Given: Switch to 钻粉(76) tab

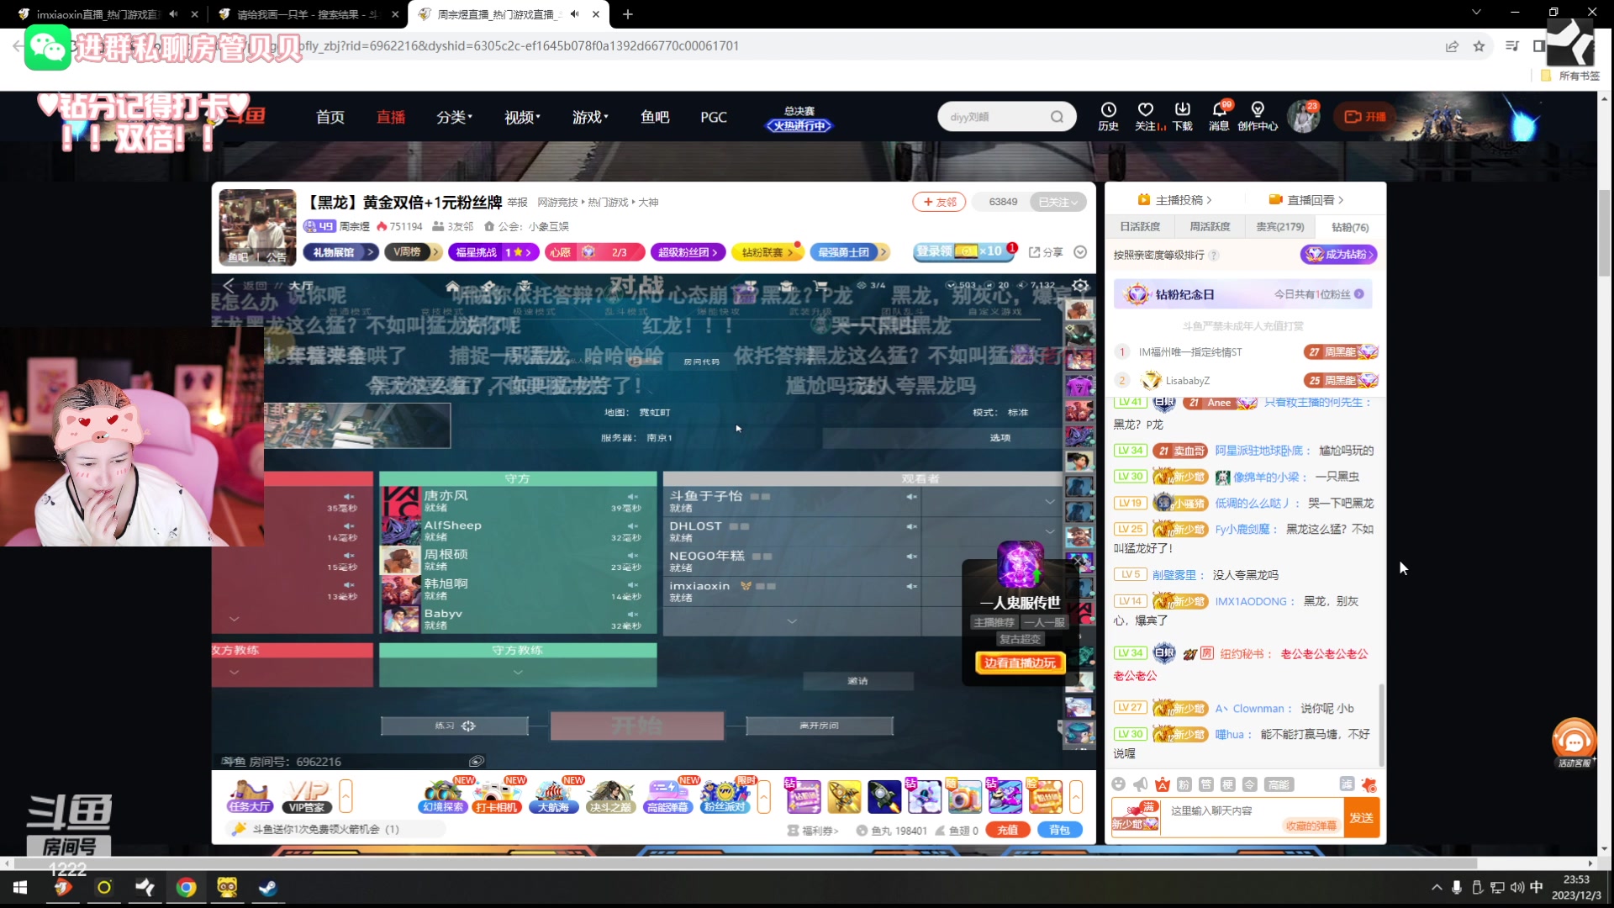Looking at the screenshot, I should [x=1350, y=227].
